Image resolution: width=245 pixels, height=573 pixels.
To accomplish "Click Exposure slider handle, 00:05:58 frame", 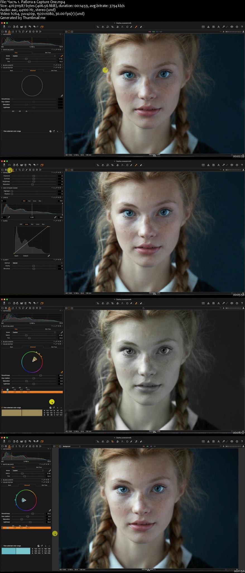I will pyautogui.click(x=34, y=176).
